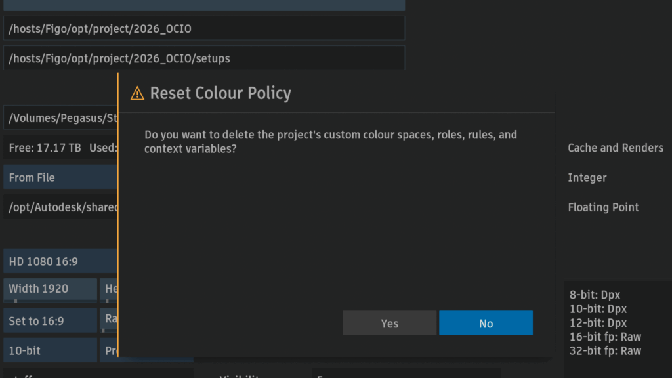Image resolution: width=672 pixels, height=378 pixels.
Task: Select the Cache and Renders label
Action: coord(616,148)
